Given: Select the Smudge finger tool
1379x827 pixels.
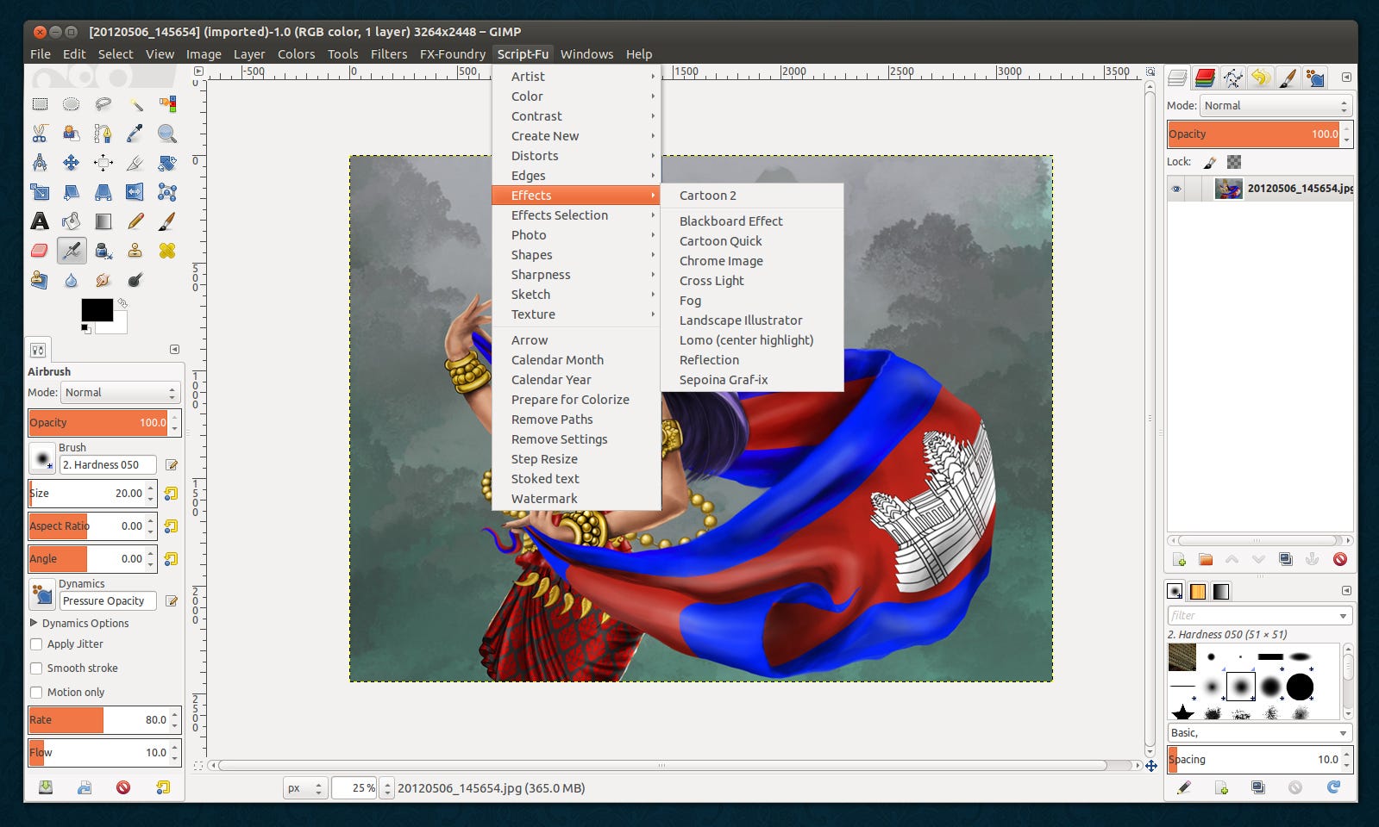Looking at the screenshot, I should (x=103, y=280).
